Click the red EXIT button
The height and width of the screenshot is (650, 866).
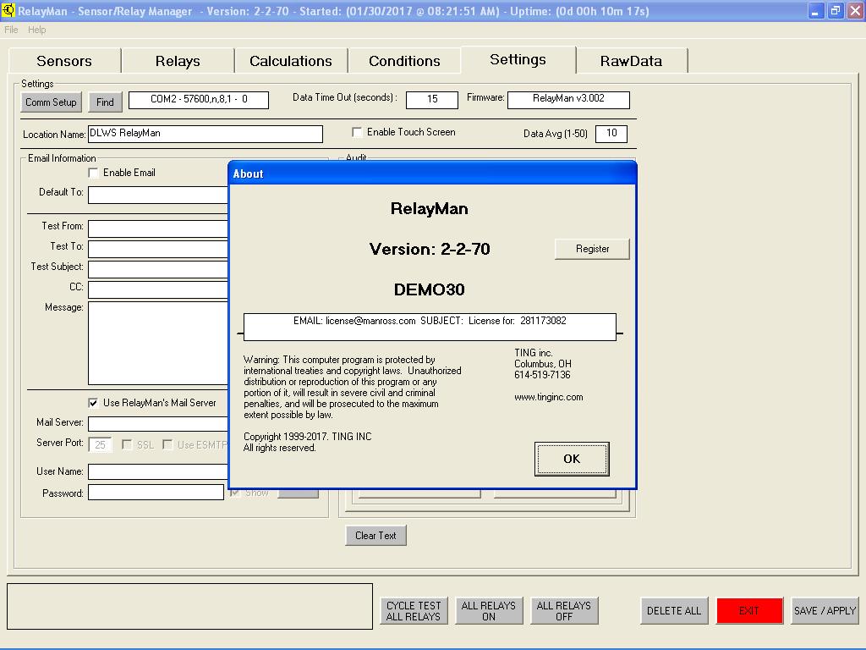749,610
